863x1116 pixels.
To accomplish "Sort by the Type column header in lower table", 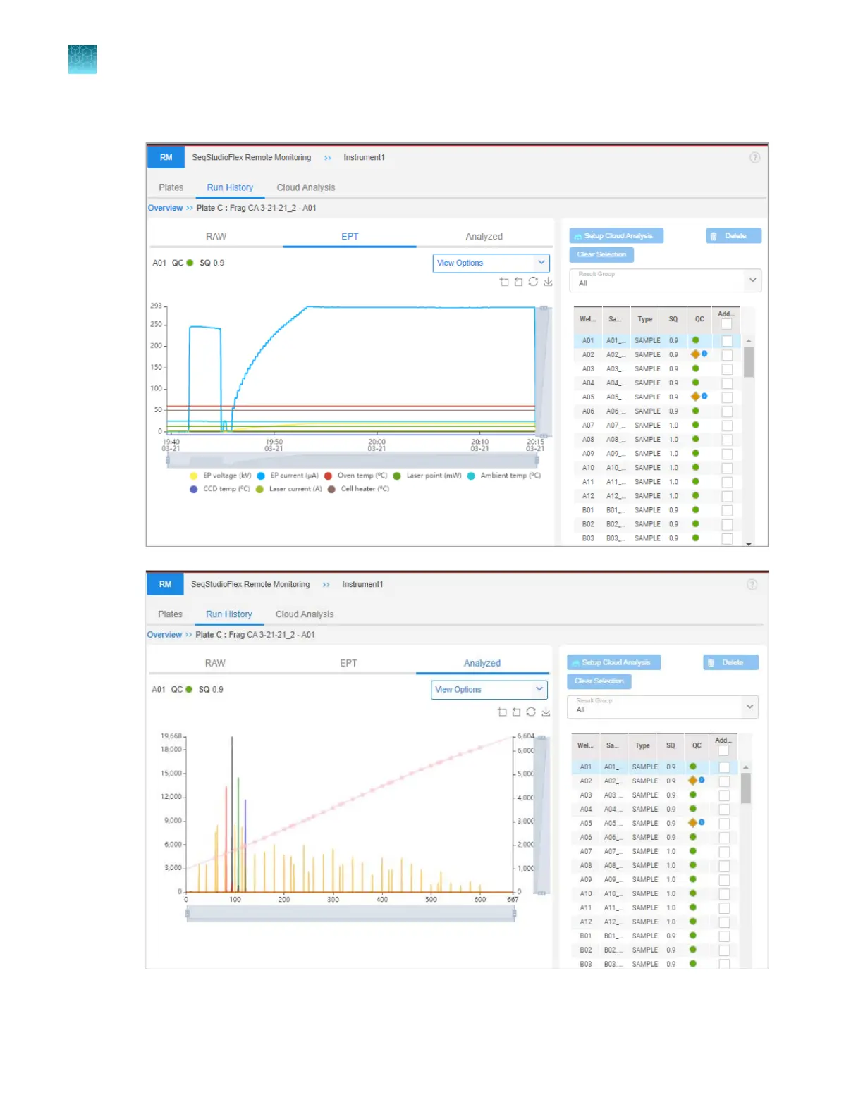I will [x=642, y=745].
